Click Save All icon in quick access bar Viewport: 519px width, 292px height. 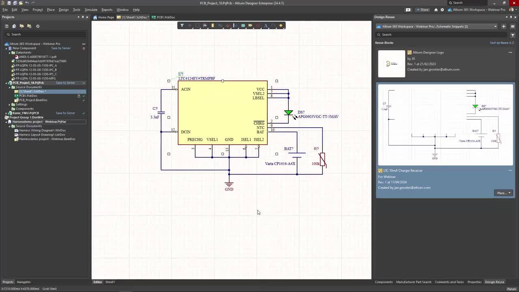point(15,3)
